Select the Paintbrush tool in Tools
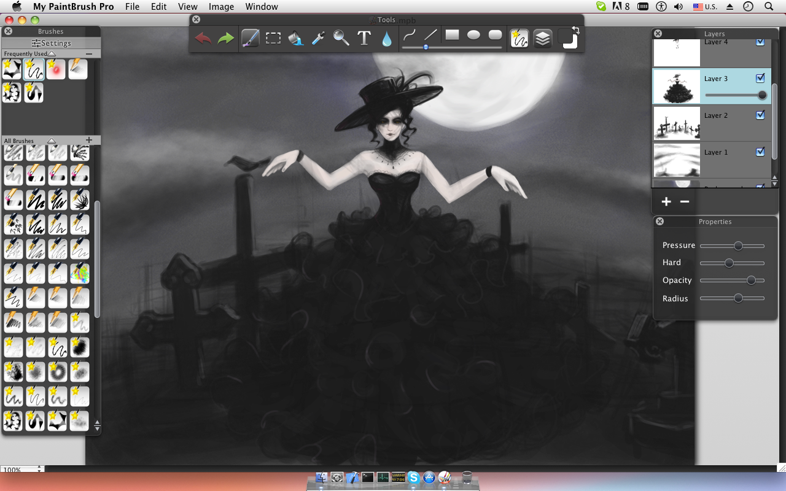 pyautogui.click(x=251, y=38)
